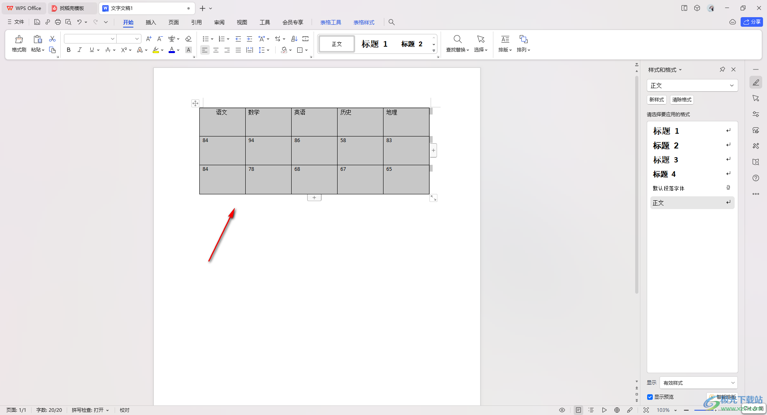Image resolution: width=767 pixels, height=415 pixels.
Task: Click the Save icon in quick access bar
Action: click(x=37, y=22)
